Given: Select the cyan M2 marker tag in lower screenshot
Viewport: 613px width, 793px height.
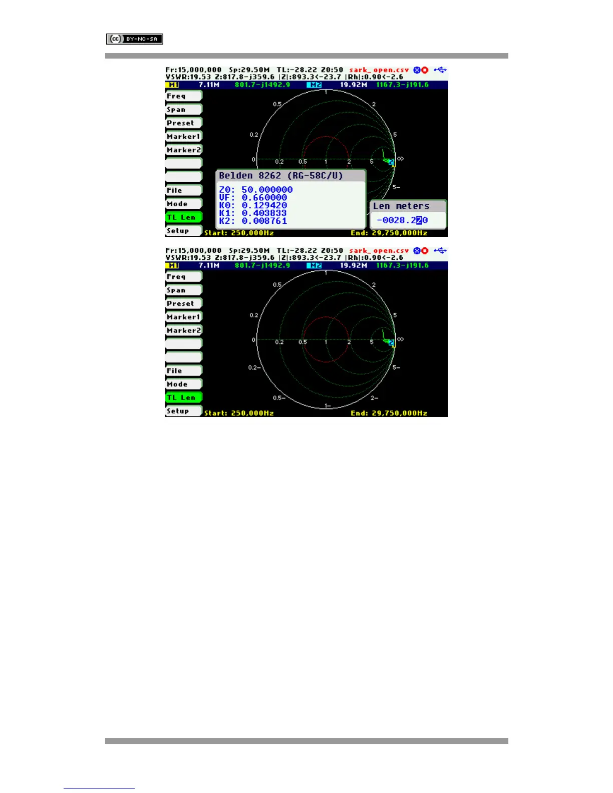Looking at the screenshot, I should [315, 265].
